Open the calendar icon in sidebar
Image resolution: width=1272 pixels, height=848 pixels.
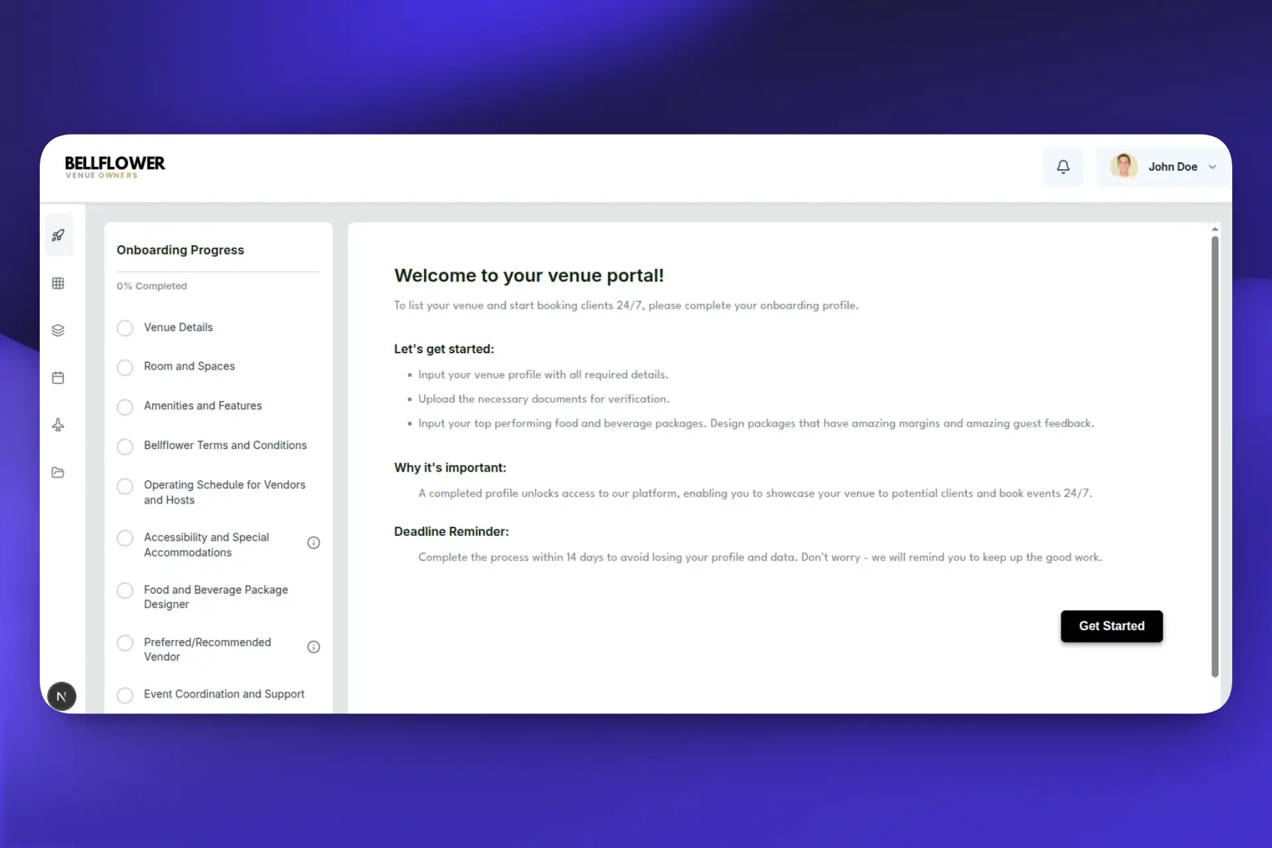tap(58, 378)
